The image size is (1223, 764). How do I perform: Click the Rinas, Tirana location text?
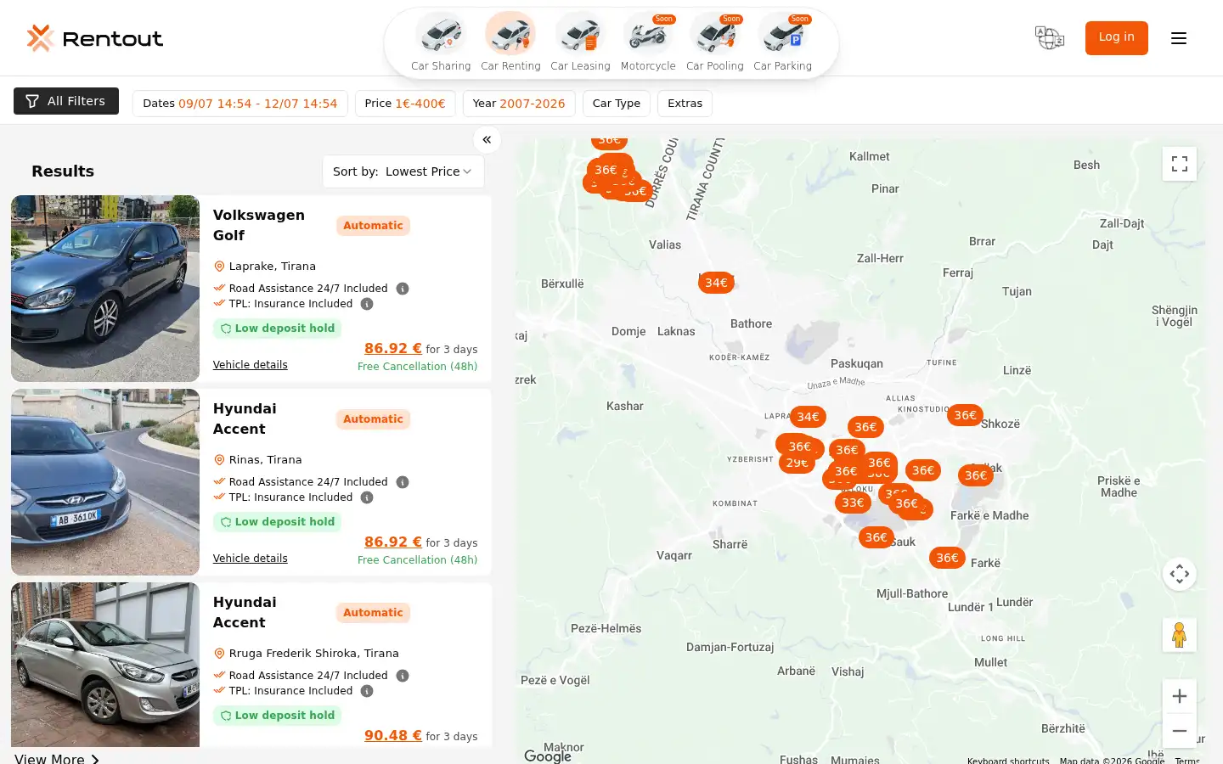(x=265, y=460)
